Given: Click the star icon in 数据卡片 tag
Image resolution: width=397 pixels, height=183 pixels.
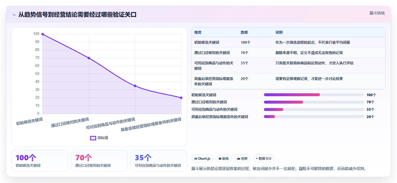Looking at the screenshot, I should [x=257, y=159].
